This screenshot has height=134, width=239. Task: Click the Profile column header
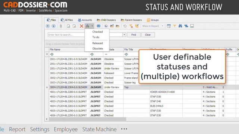pyautogui.click(x=230, y=50)
